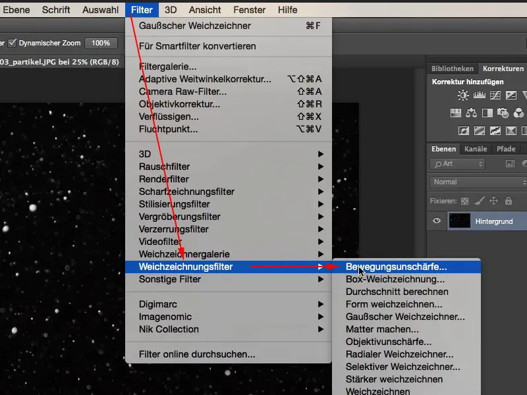Expand the Vergröberungsfilter submenu
Screen dimensions: 527x395
(229, 217)
